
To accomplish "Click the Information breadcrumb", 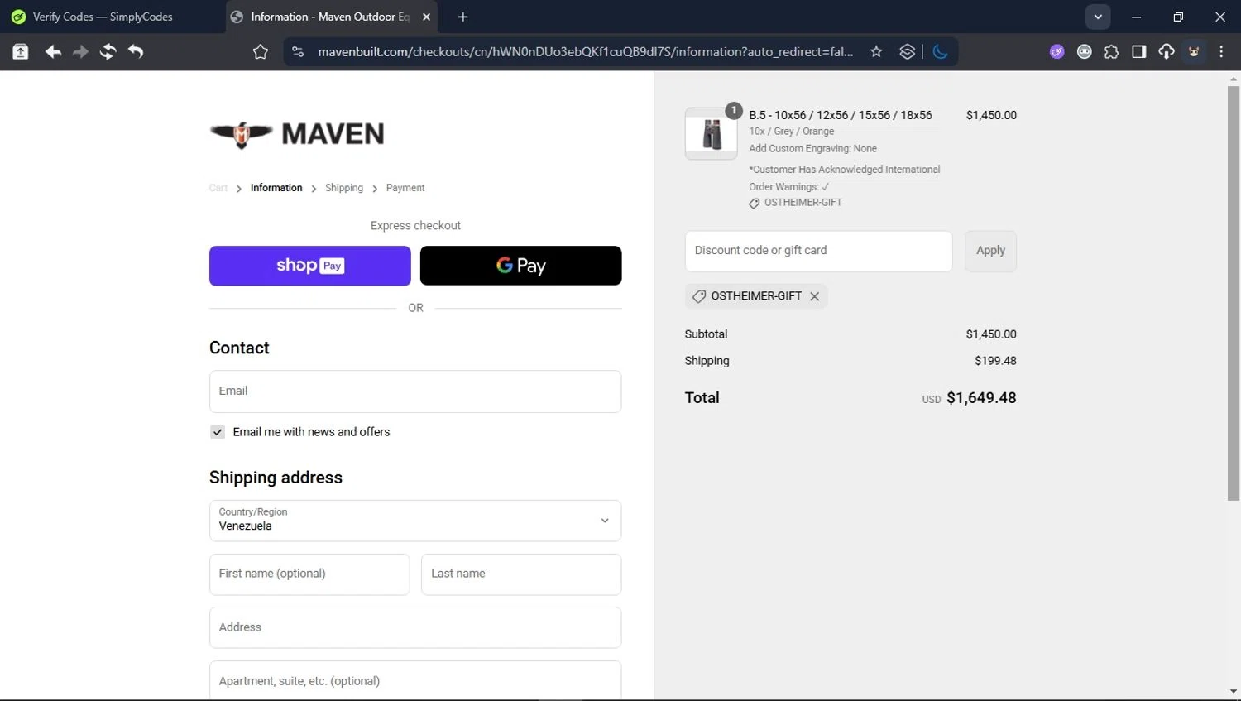I will (276, 188).
